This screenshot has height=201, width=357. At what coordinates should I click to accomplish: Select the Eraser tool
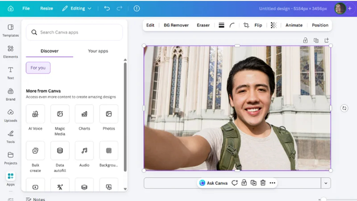point(203,25)
